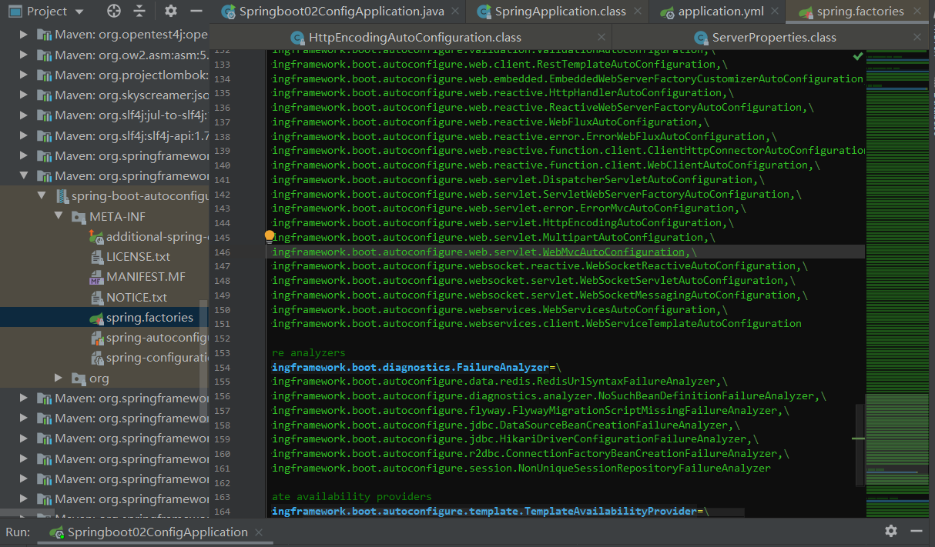
Task: Click the Collapse All icon in Project toolbar
Action: pos(139,12)
